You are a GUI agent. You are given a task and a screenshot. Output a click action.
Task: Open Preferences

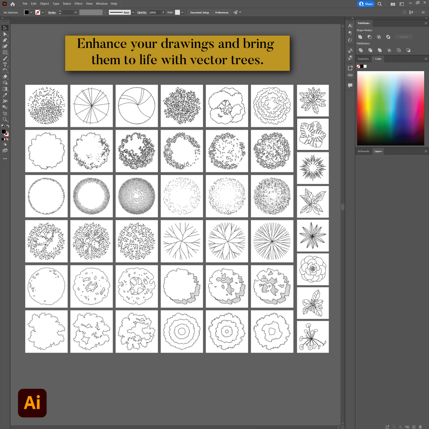click(x=222, y=12)
